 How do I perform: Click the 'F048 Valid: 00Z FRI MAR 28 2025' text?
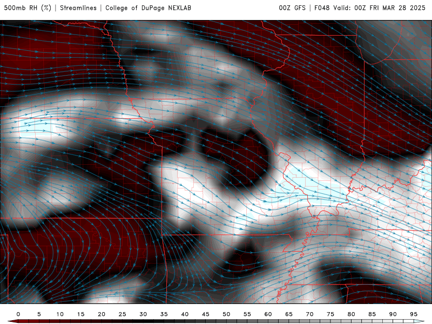point(370,8)
